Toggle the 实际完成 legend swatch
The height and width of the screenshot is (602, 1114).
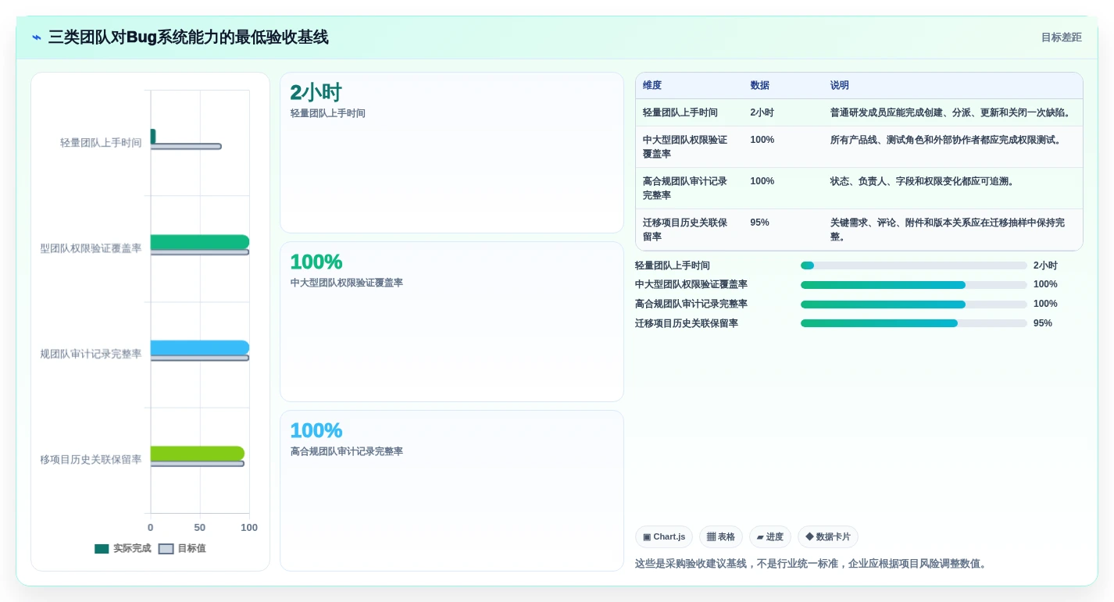[102, 549]
